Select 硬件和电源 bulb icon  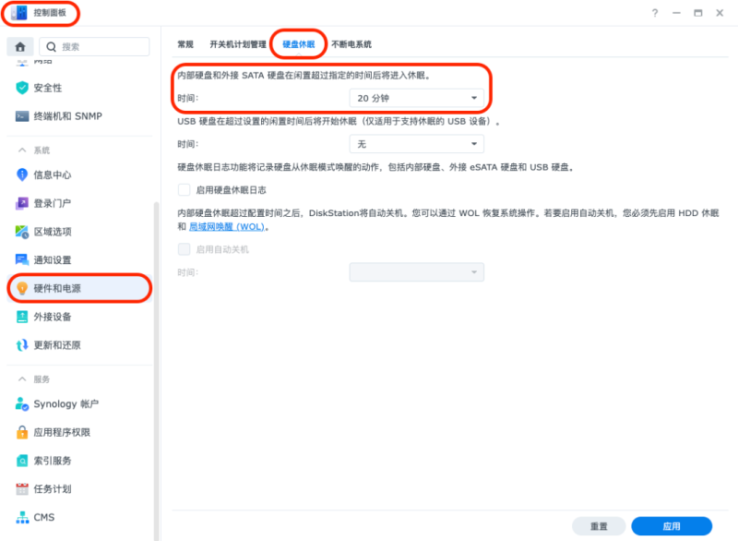[22, 288]
